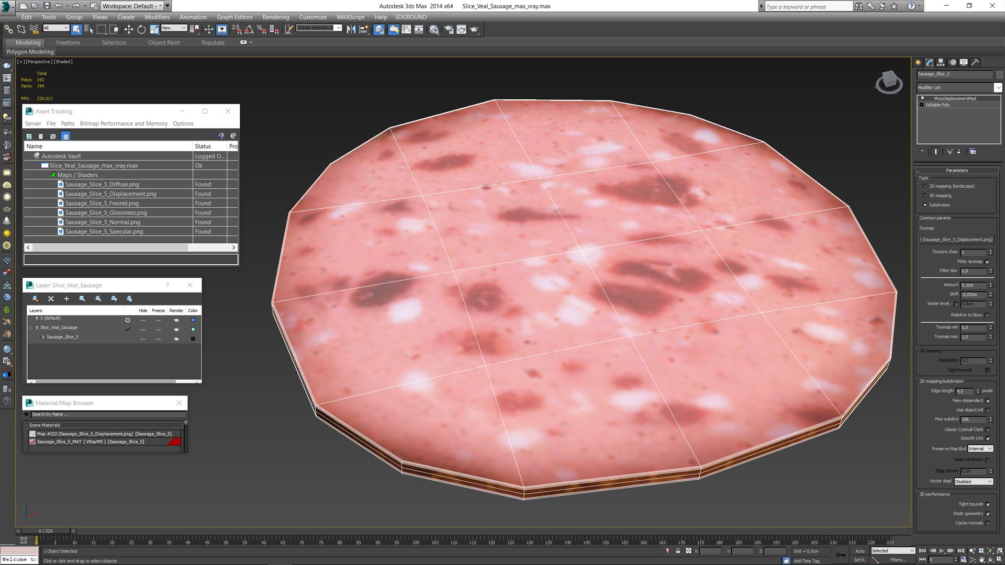
Task: Switch to Hierarchy command panel icon
Action: pyautogui.click(x=941, y=62)
